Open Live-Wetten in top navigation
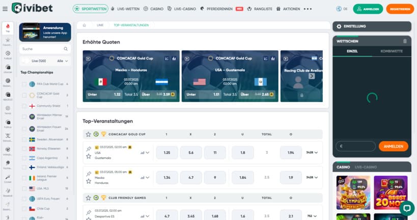Screen dimensions: 417x220 [125, 9]
